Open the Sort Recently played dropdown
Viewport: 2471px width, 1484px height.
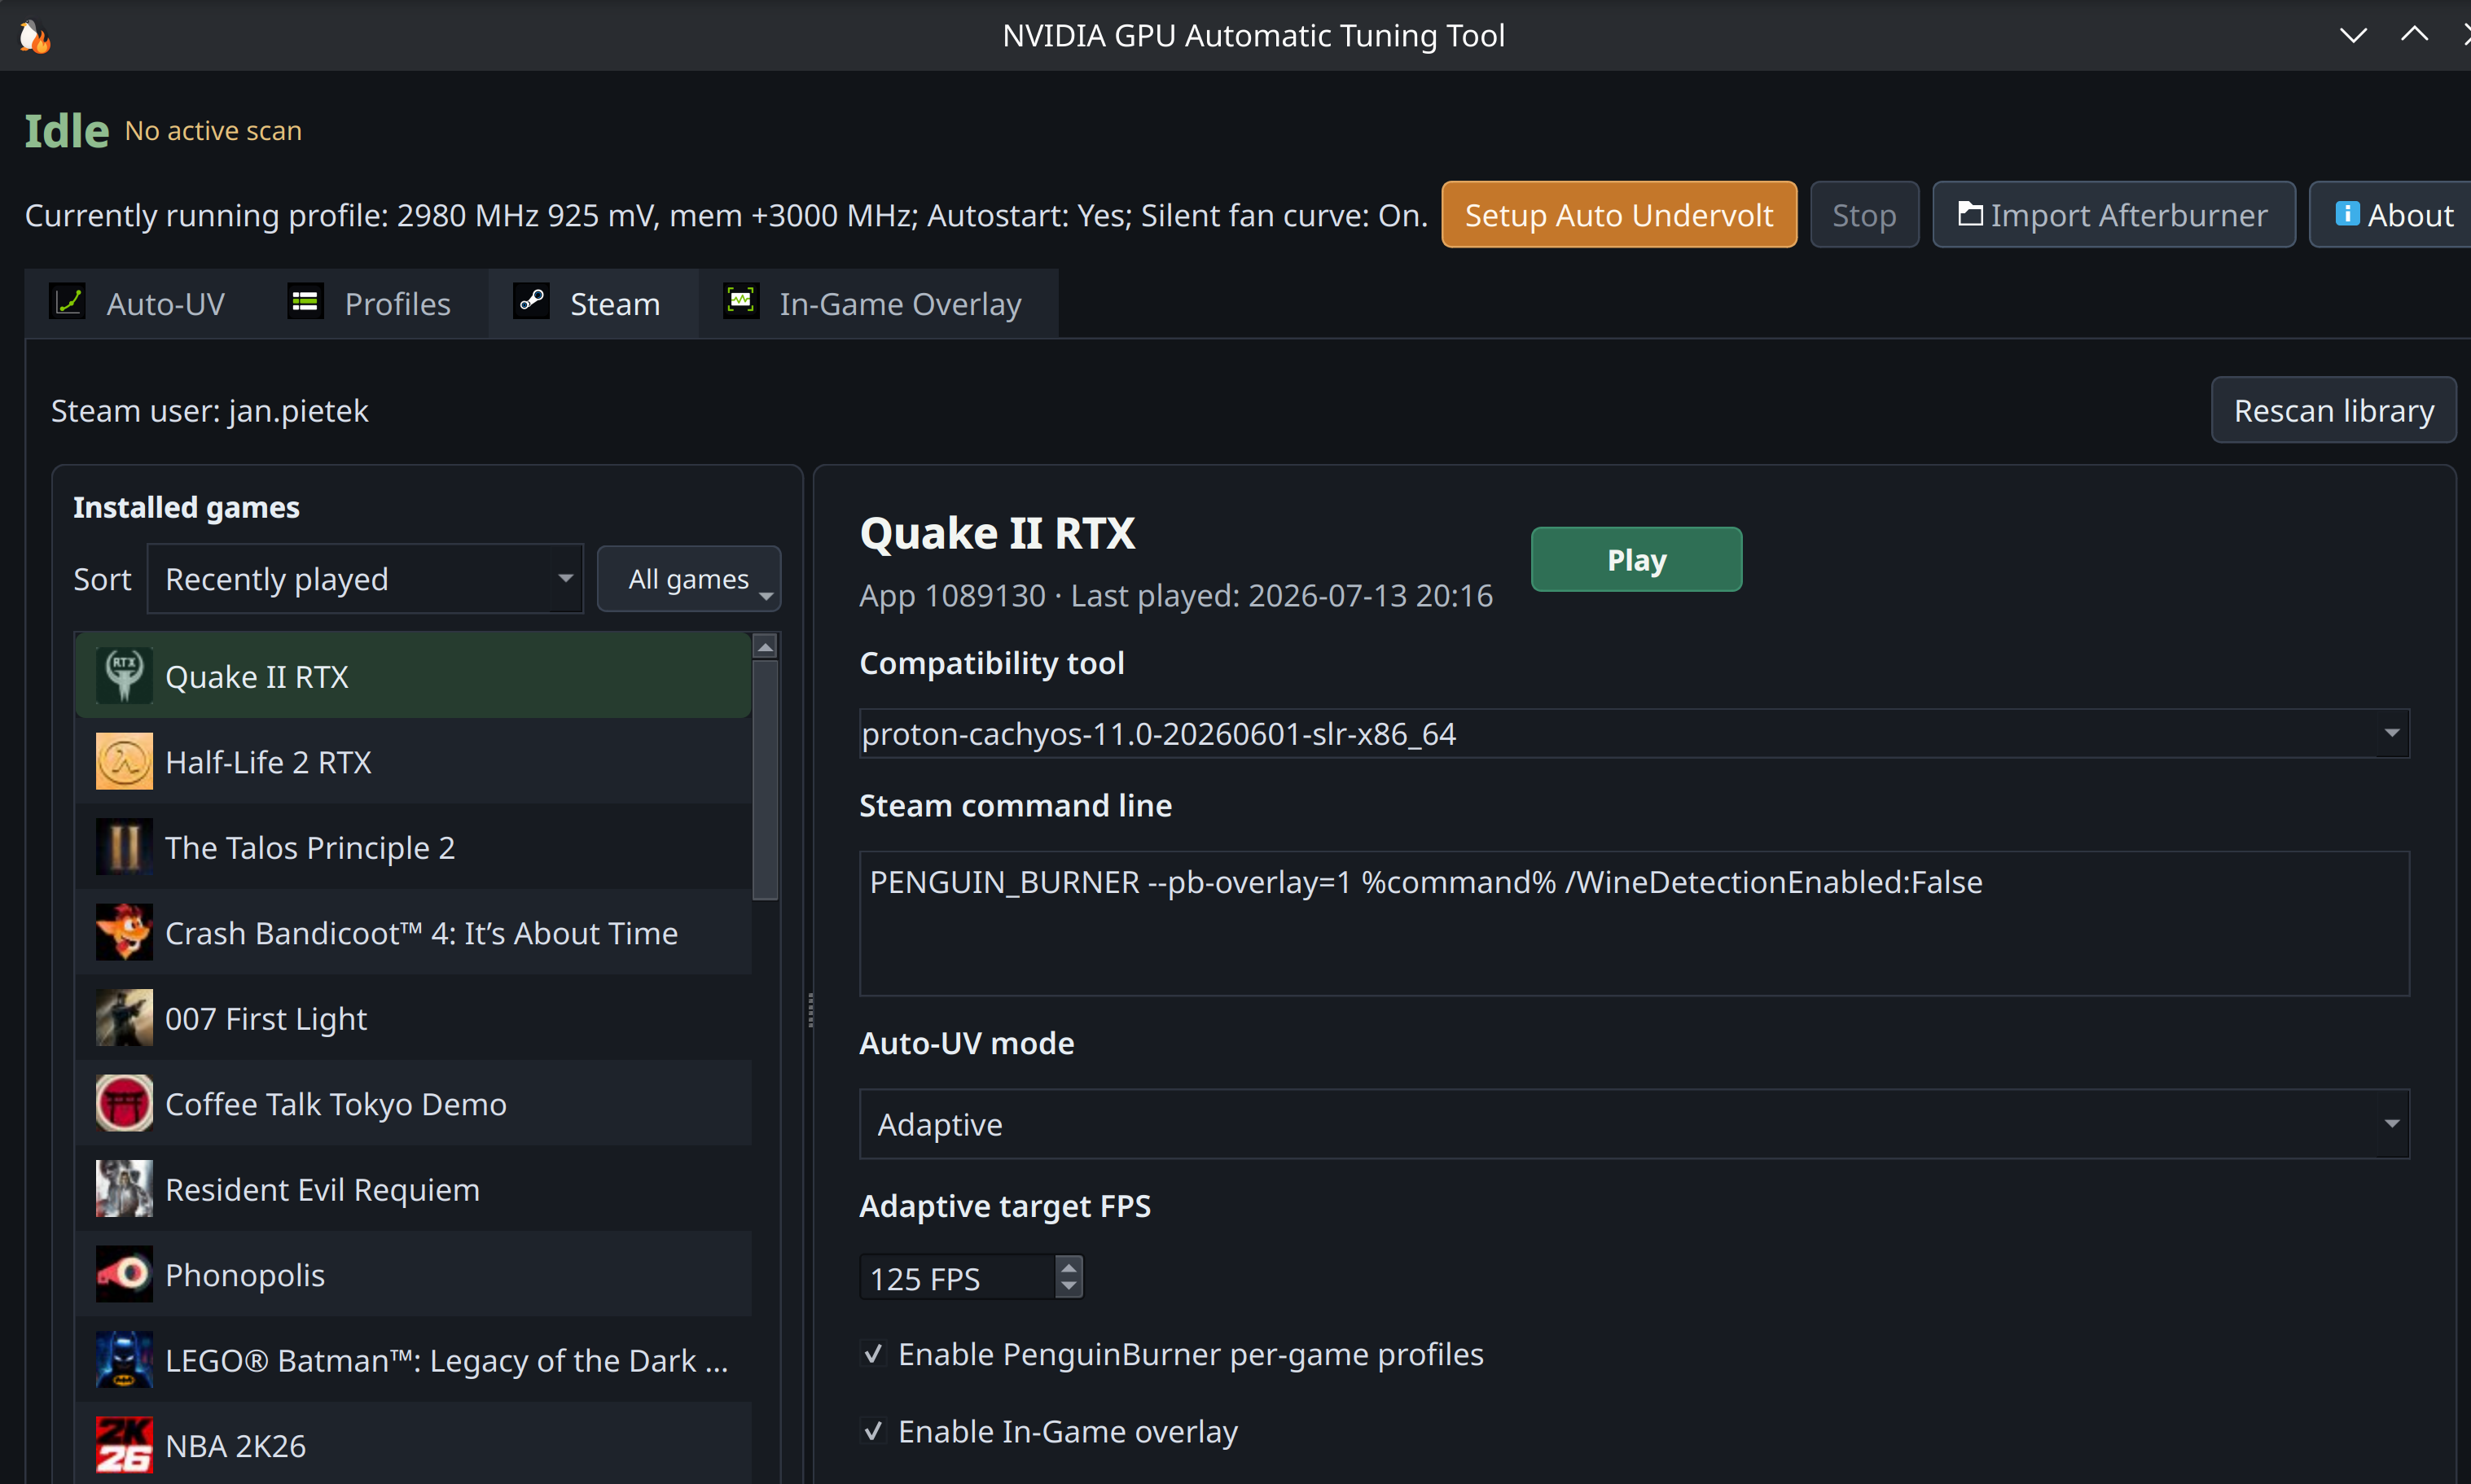tap(365, 578)
